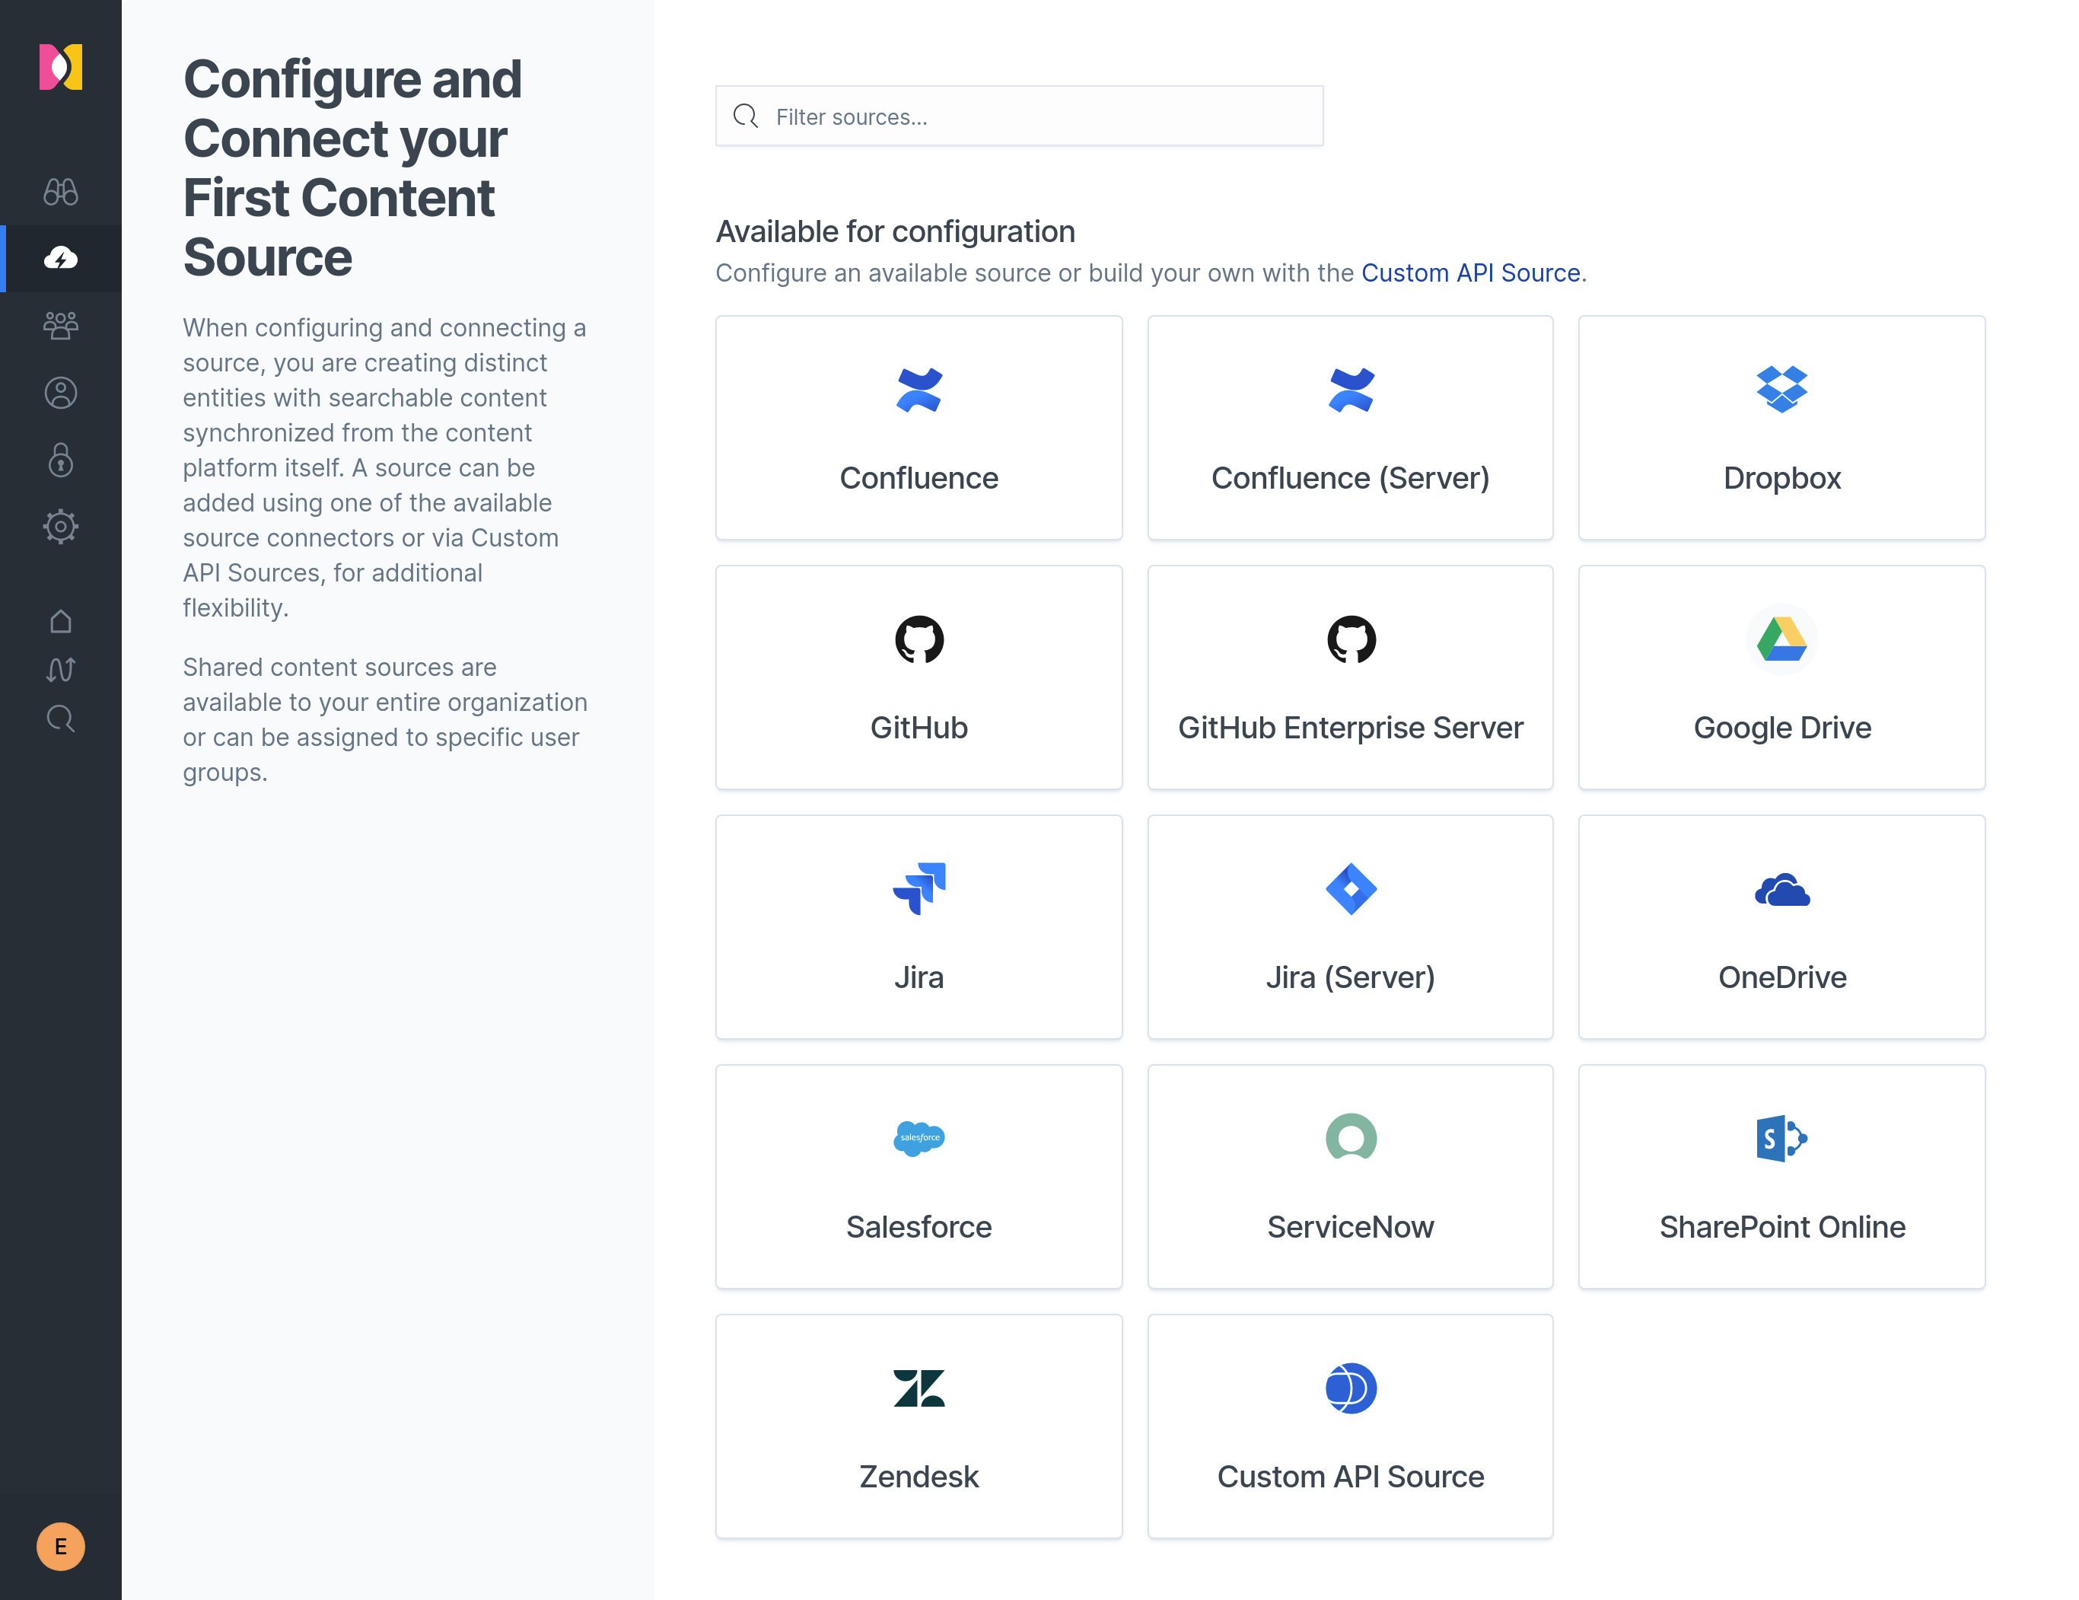Open the Users person sidebar icon
This screenshot has width=2079, height=1600.
tap(61, 392)
